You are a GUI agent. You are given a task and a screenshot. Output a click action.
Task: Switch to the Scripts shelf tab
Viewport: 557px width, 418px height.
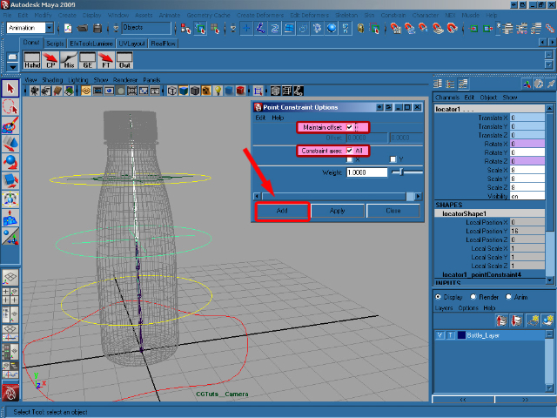pos(55,44)
